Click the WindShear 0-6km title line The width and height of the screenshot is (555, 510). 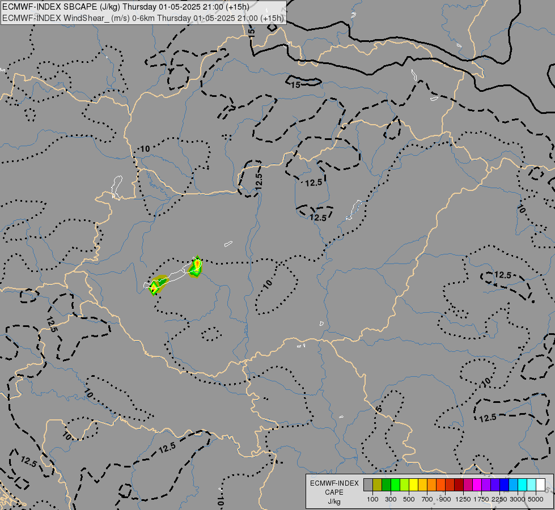coord(143,18)
